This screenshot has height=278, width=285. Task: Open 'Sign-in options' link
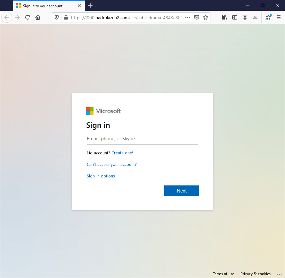(x=101, y=176)
